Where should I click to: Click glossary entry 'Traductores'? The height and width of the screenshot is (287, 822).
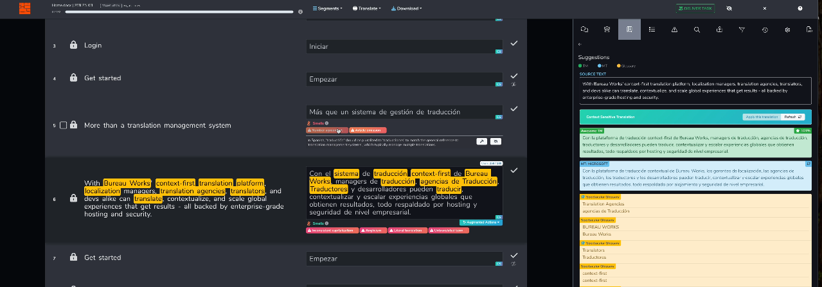[594, 257]
